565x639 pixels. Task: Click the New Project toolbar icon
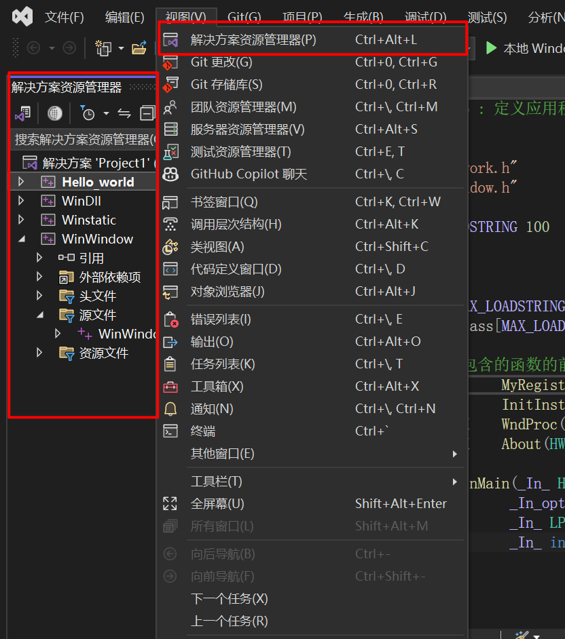click(103, 47)
